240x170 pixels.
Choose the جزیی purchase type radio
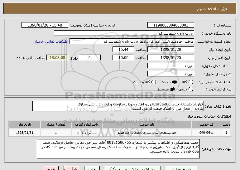point(190,89)
